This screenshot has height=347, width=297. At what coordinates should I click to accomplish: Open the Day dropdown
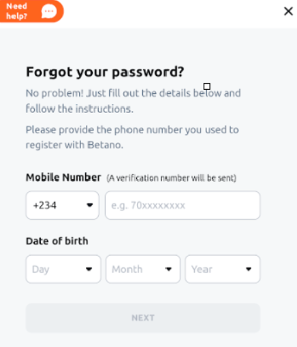(63, 269)
